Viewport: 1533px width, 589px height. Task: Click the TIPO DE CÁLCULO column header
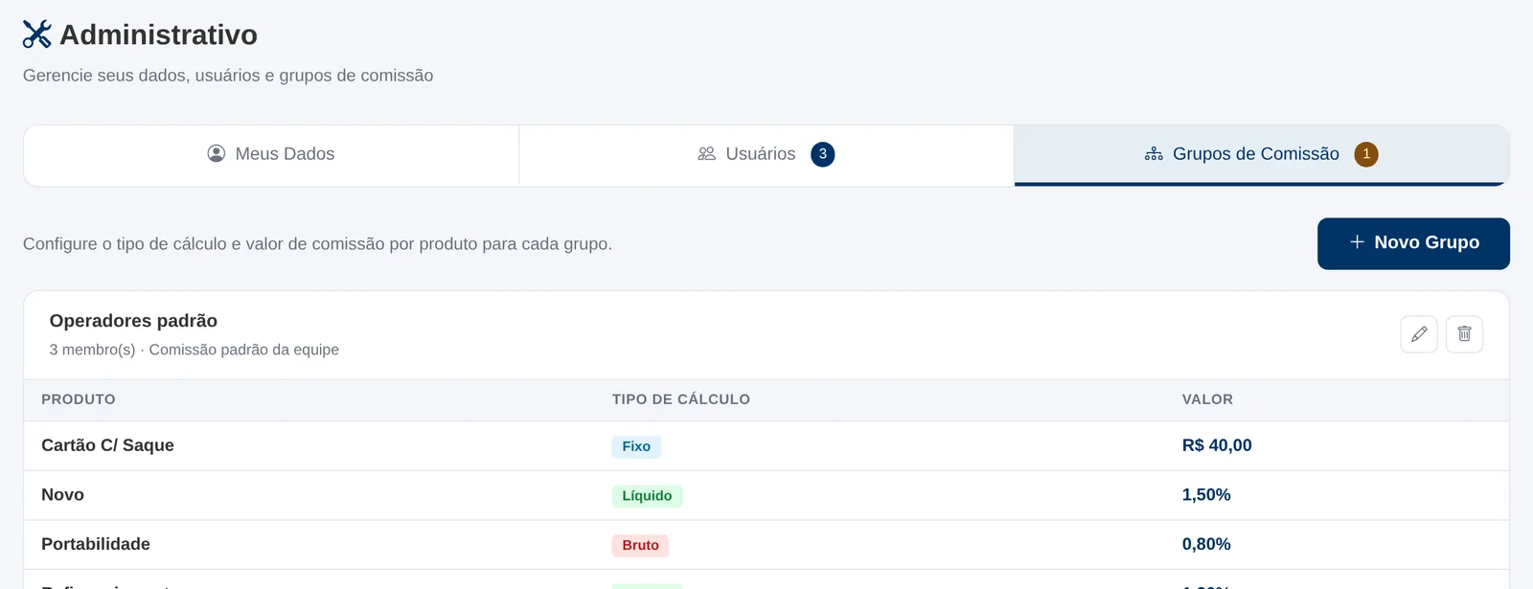(x=681, y=399)
